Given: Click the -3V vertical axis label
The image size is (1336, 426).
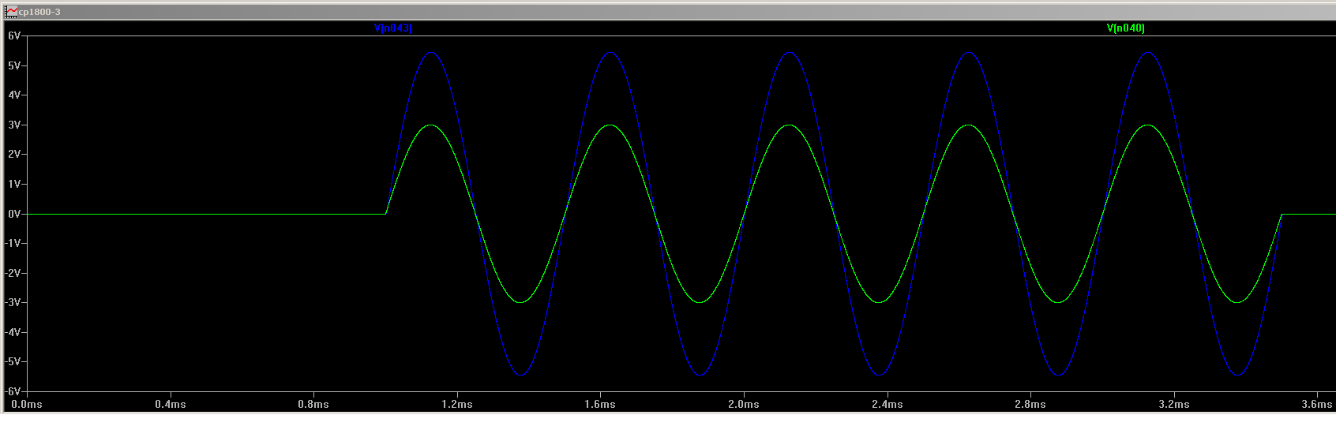Looking at the screenshot, I should tap(12, 302).
